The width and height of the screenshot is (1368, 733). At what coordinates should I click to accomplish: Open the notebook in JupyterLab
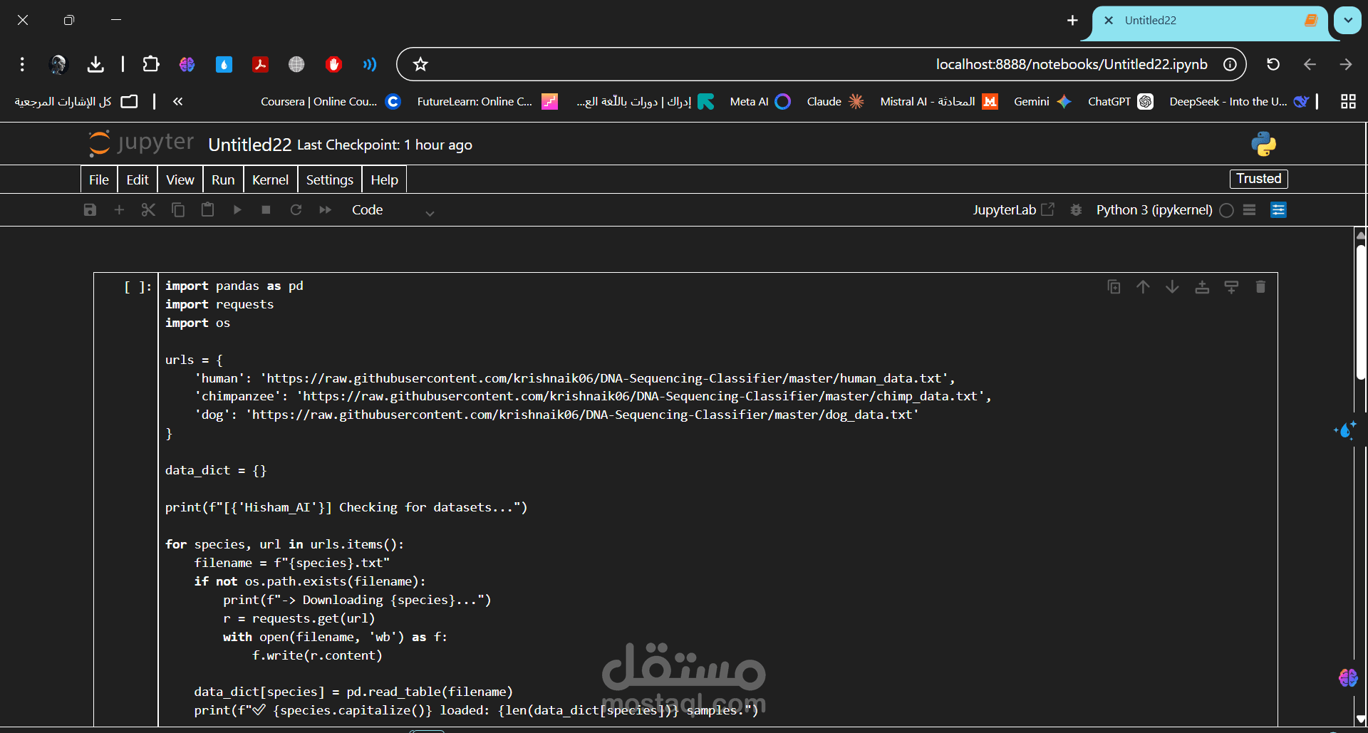(x=1013, y=209)
